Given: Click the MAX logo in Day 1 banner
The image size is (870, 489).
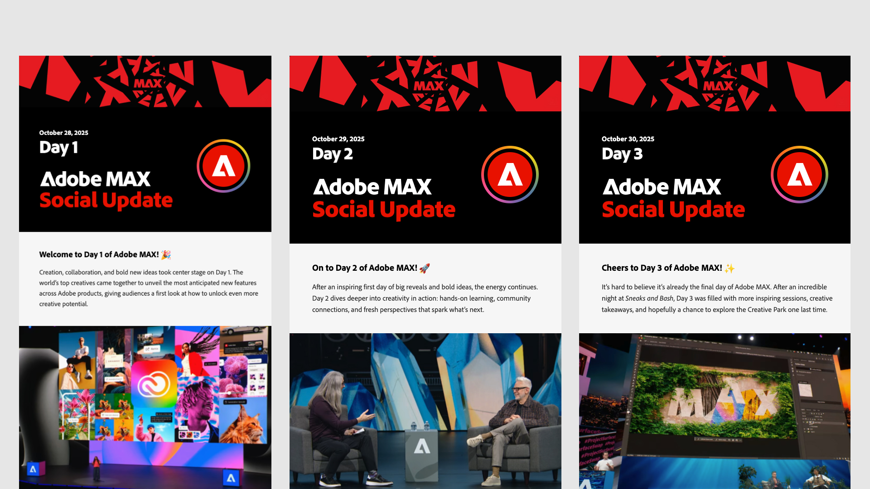Looking at the screenshot, I should [148, 83].
